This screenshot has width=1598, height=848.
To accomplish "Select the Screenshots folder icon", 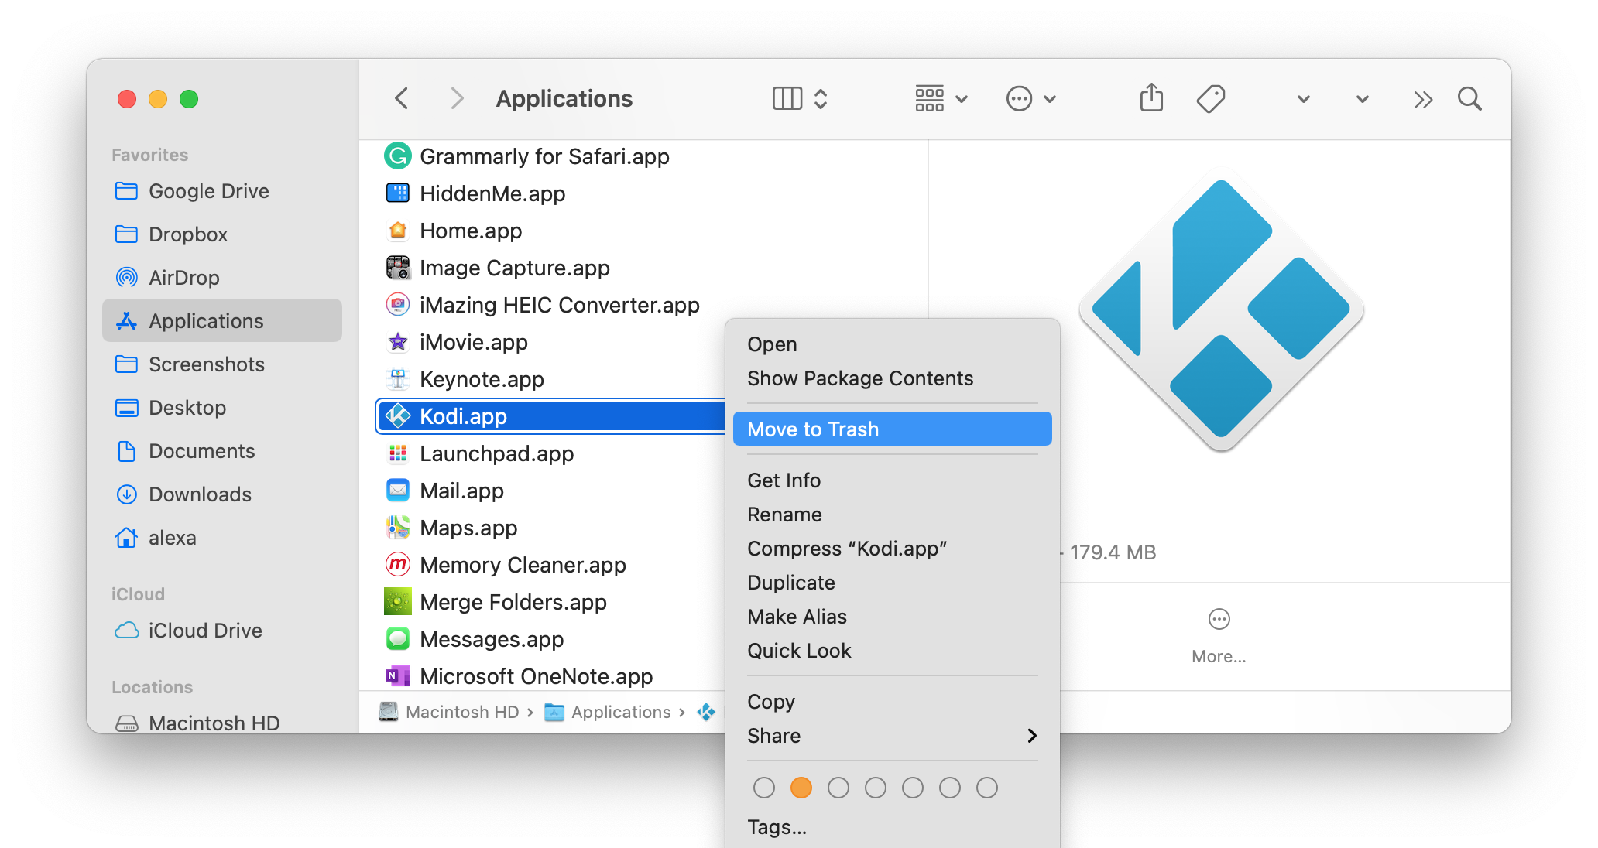I will pyautogui.click(x=125, y=364).
